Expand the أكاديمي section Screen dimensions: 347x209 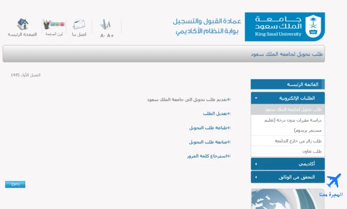(288, 164)
